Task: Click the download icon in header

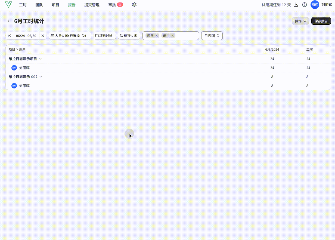Action: (296, 5)
